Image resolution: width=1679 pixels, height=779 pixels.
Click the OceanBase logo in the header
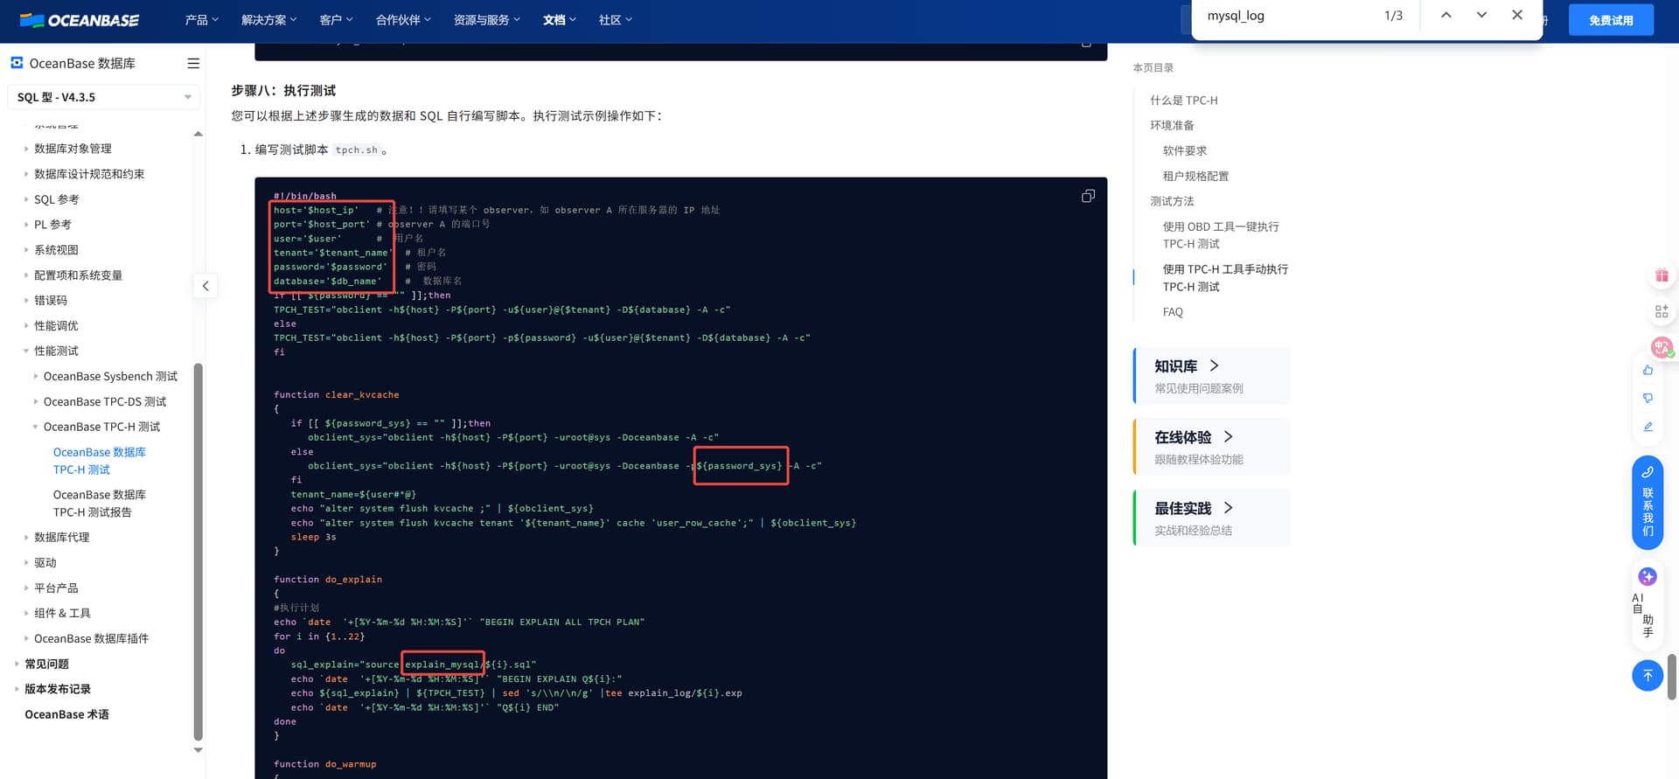tap(80, 20)
